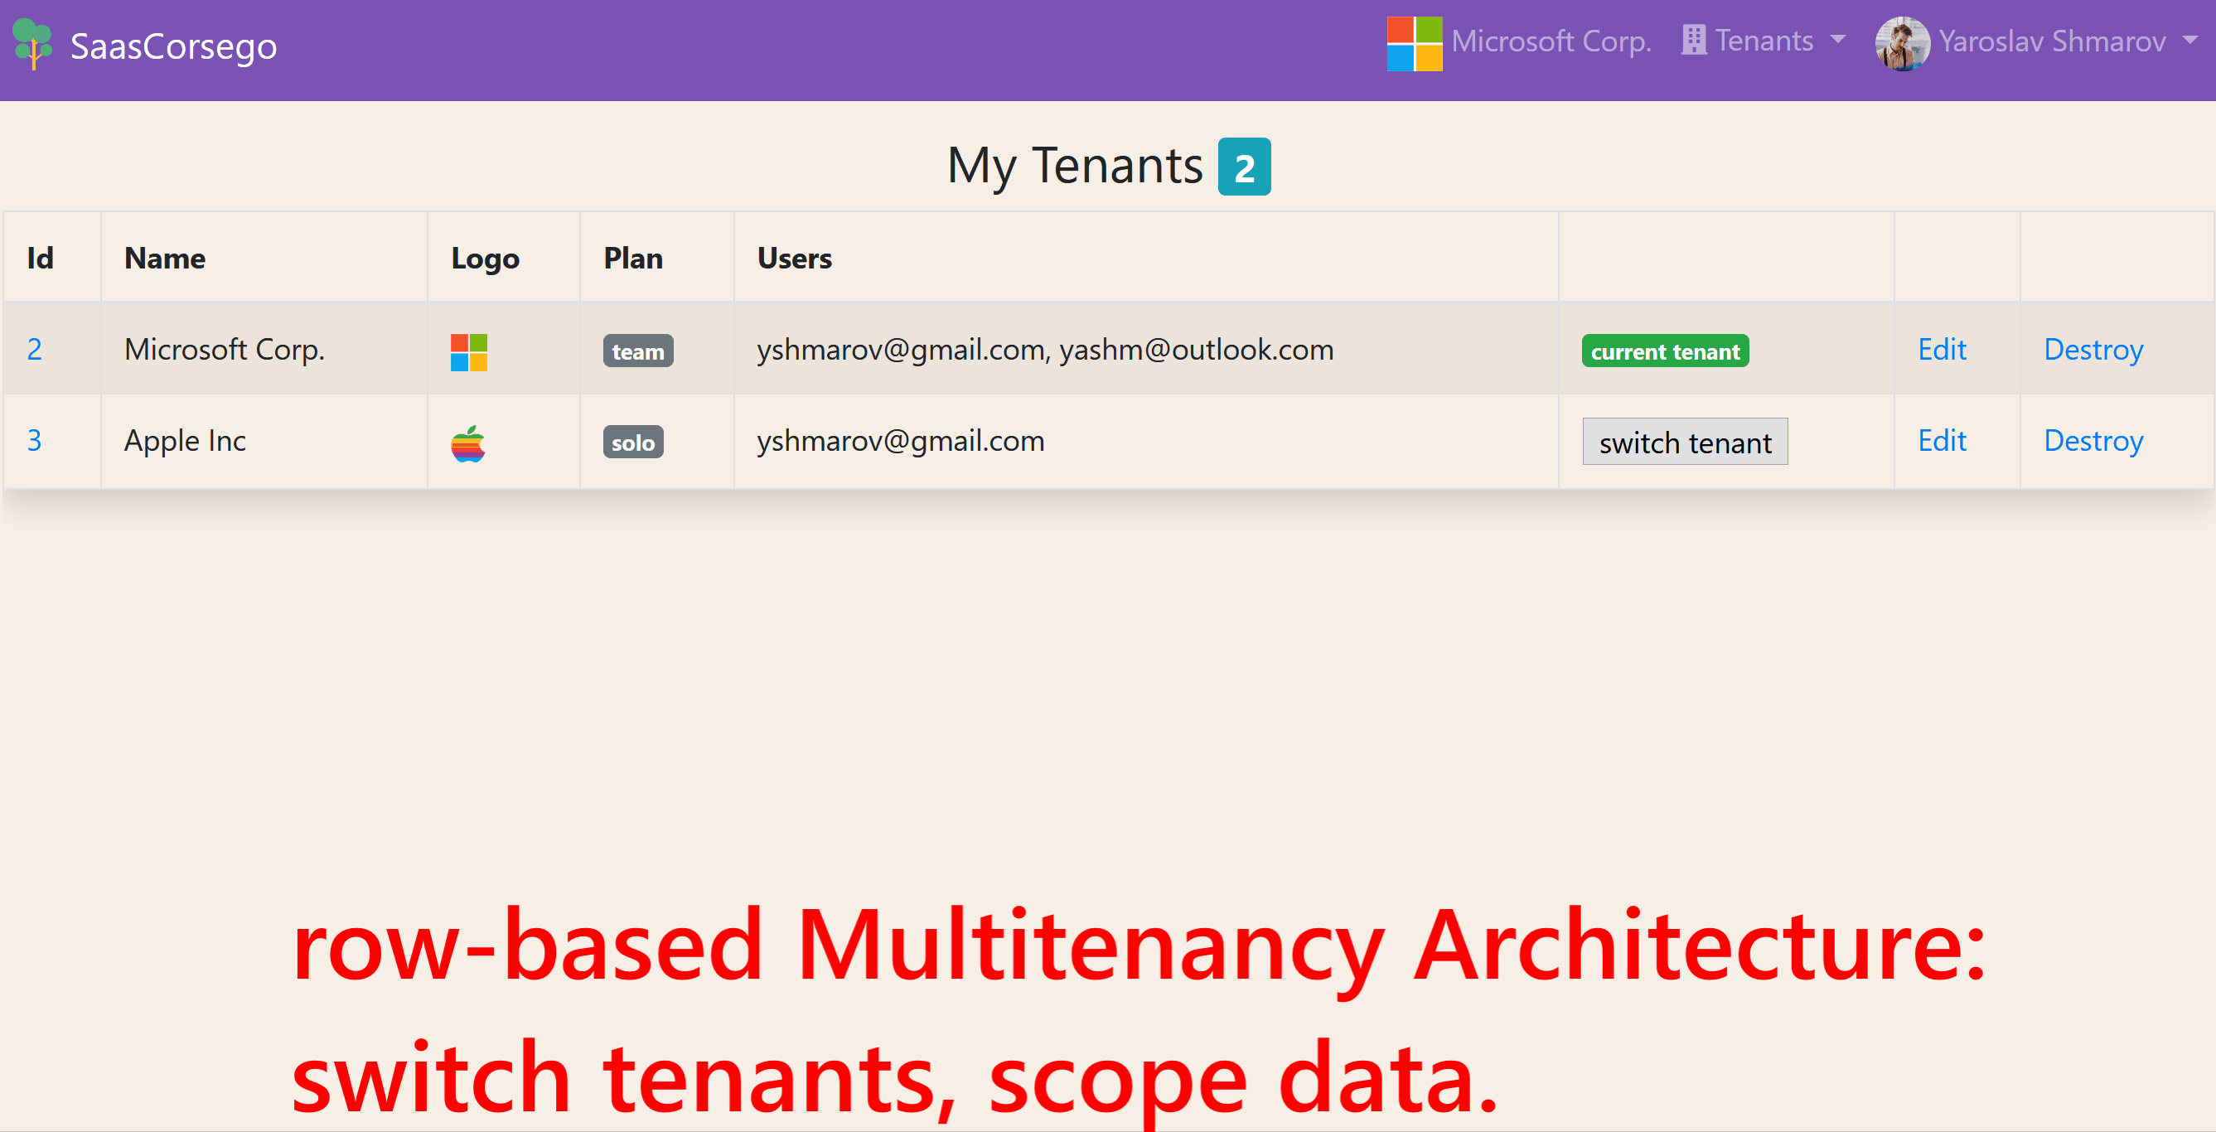This screenshot has height=1132, width=2216.
Task: Destroy the Apple Inc tenant
Action: pos(2093,440)
